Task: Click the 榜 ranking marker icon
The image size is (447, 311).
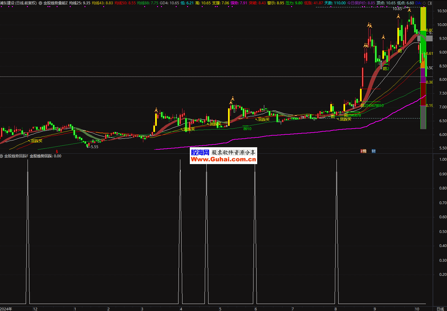Action: (364, 151)
